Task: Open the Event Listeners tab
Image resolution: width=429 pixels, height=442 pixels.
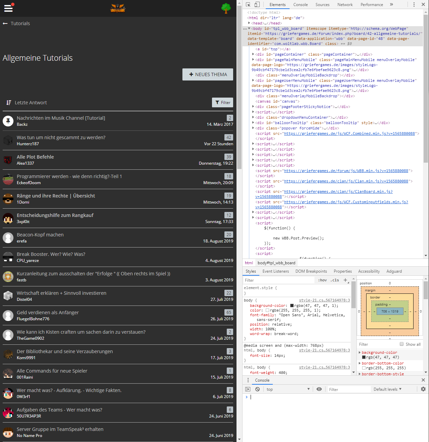Action: click(x=275, y=271)
